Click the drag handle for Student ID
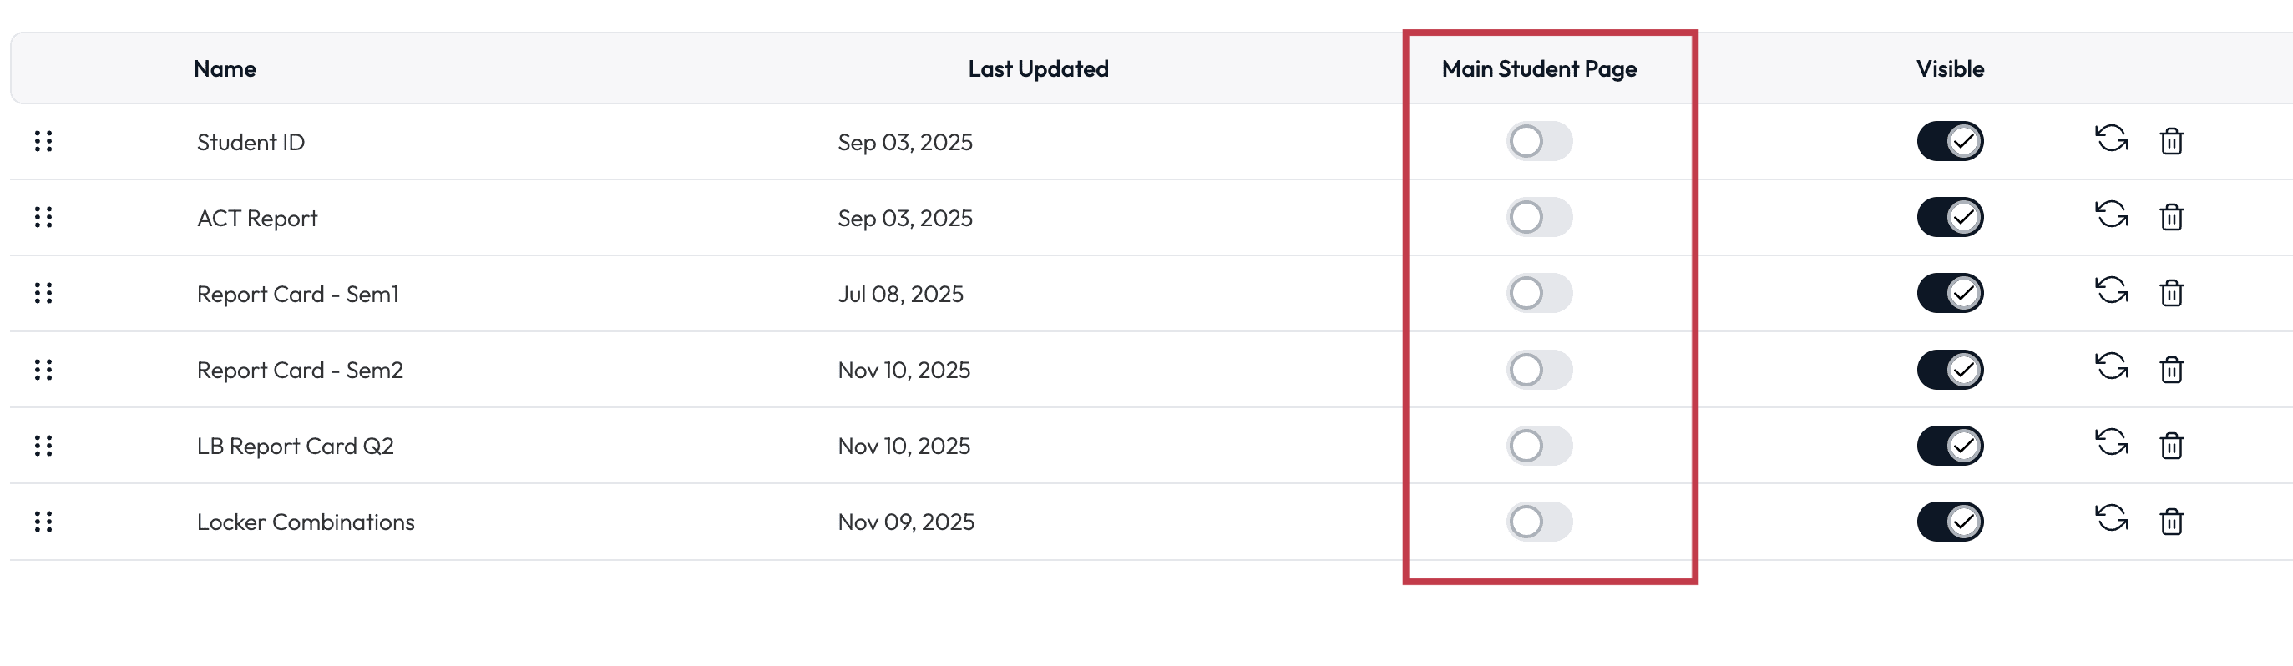The width and height of the screenshot is (2293, 666). coord(43,141)
